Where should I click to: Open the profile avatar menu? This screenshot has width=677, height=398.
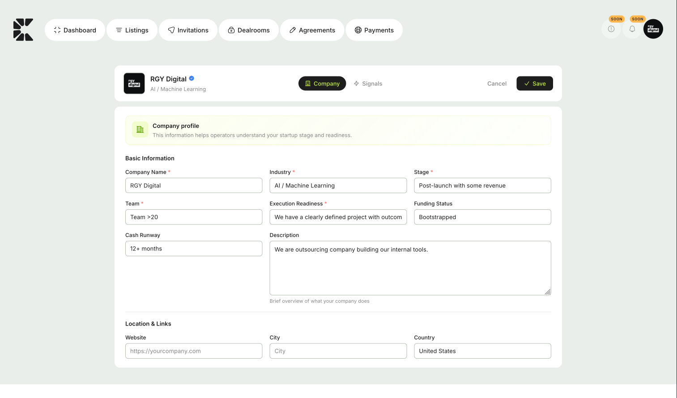(653, 29)
